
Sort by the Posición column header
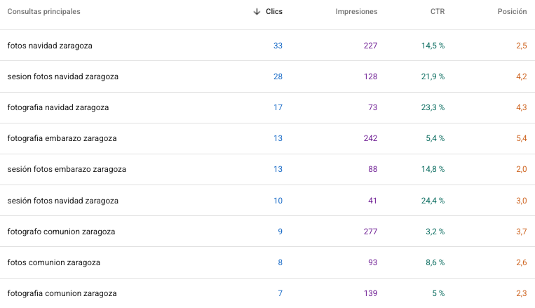512,12
